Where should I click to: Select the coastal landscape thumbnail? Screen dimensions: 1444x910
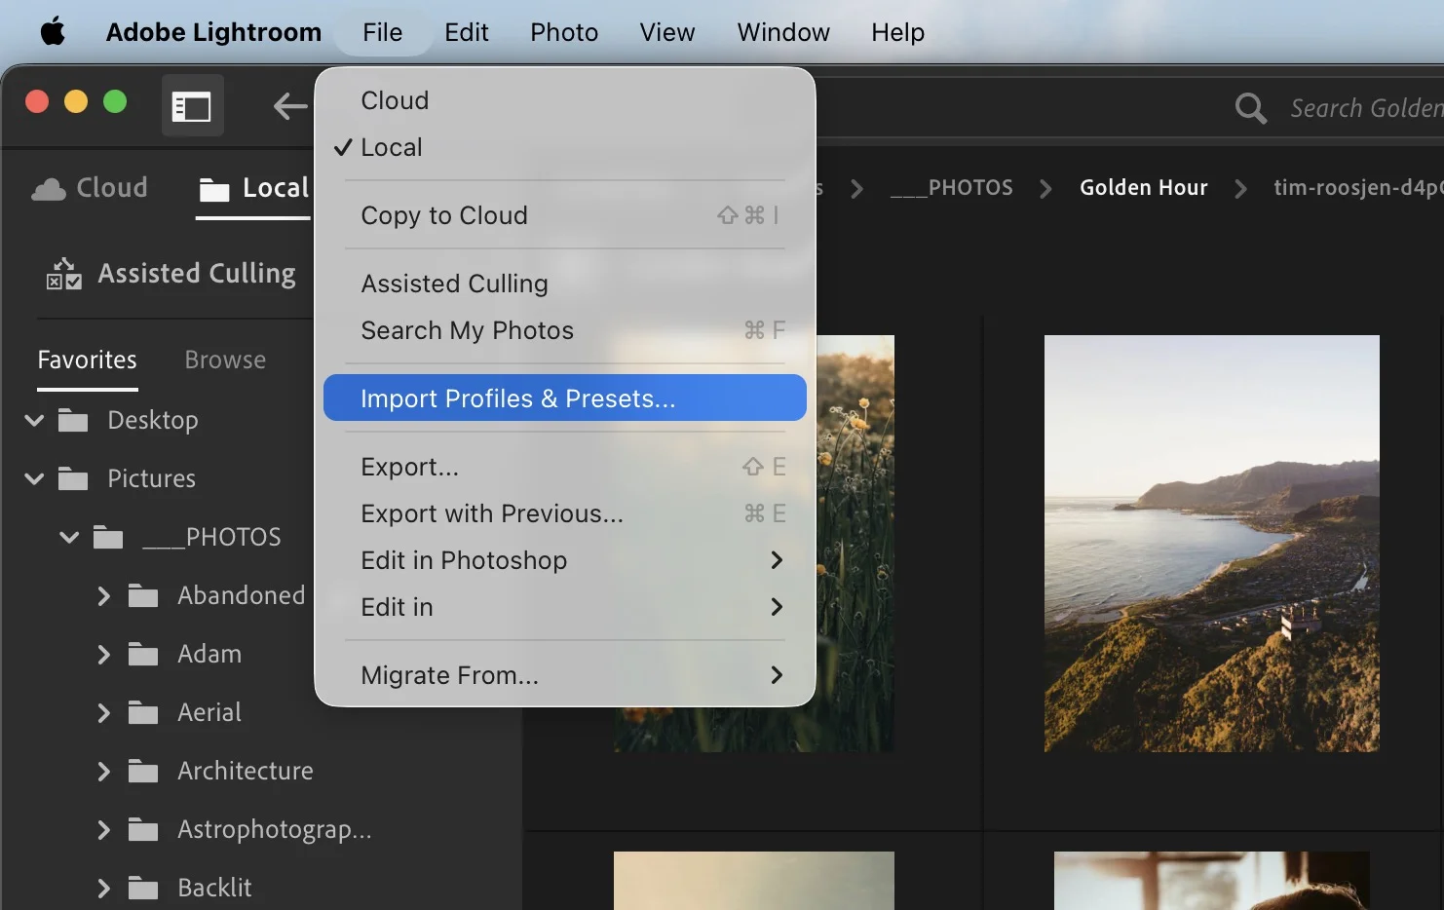(x=1211, y=543)
